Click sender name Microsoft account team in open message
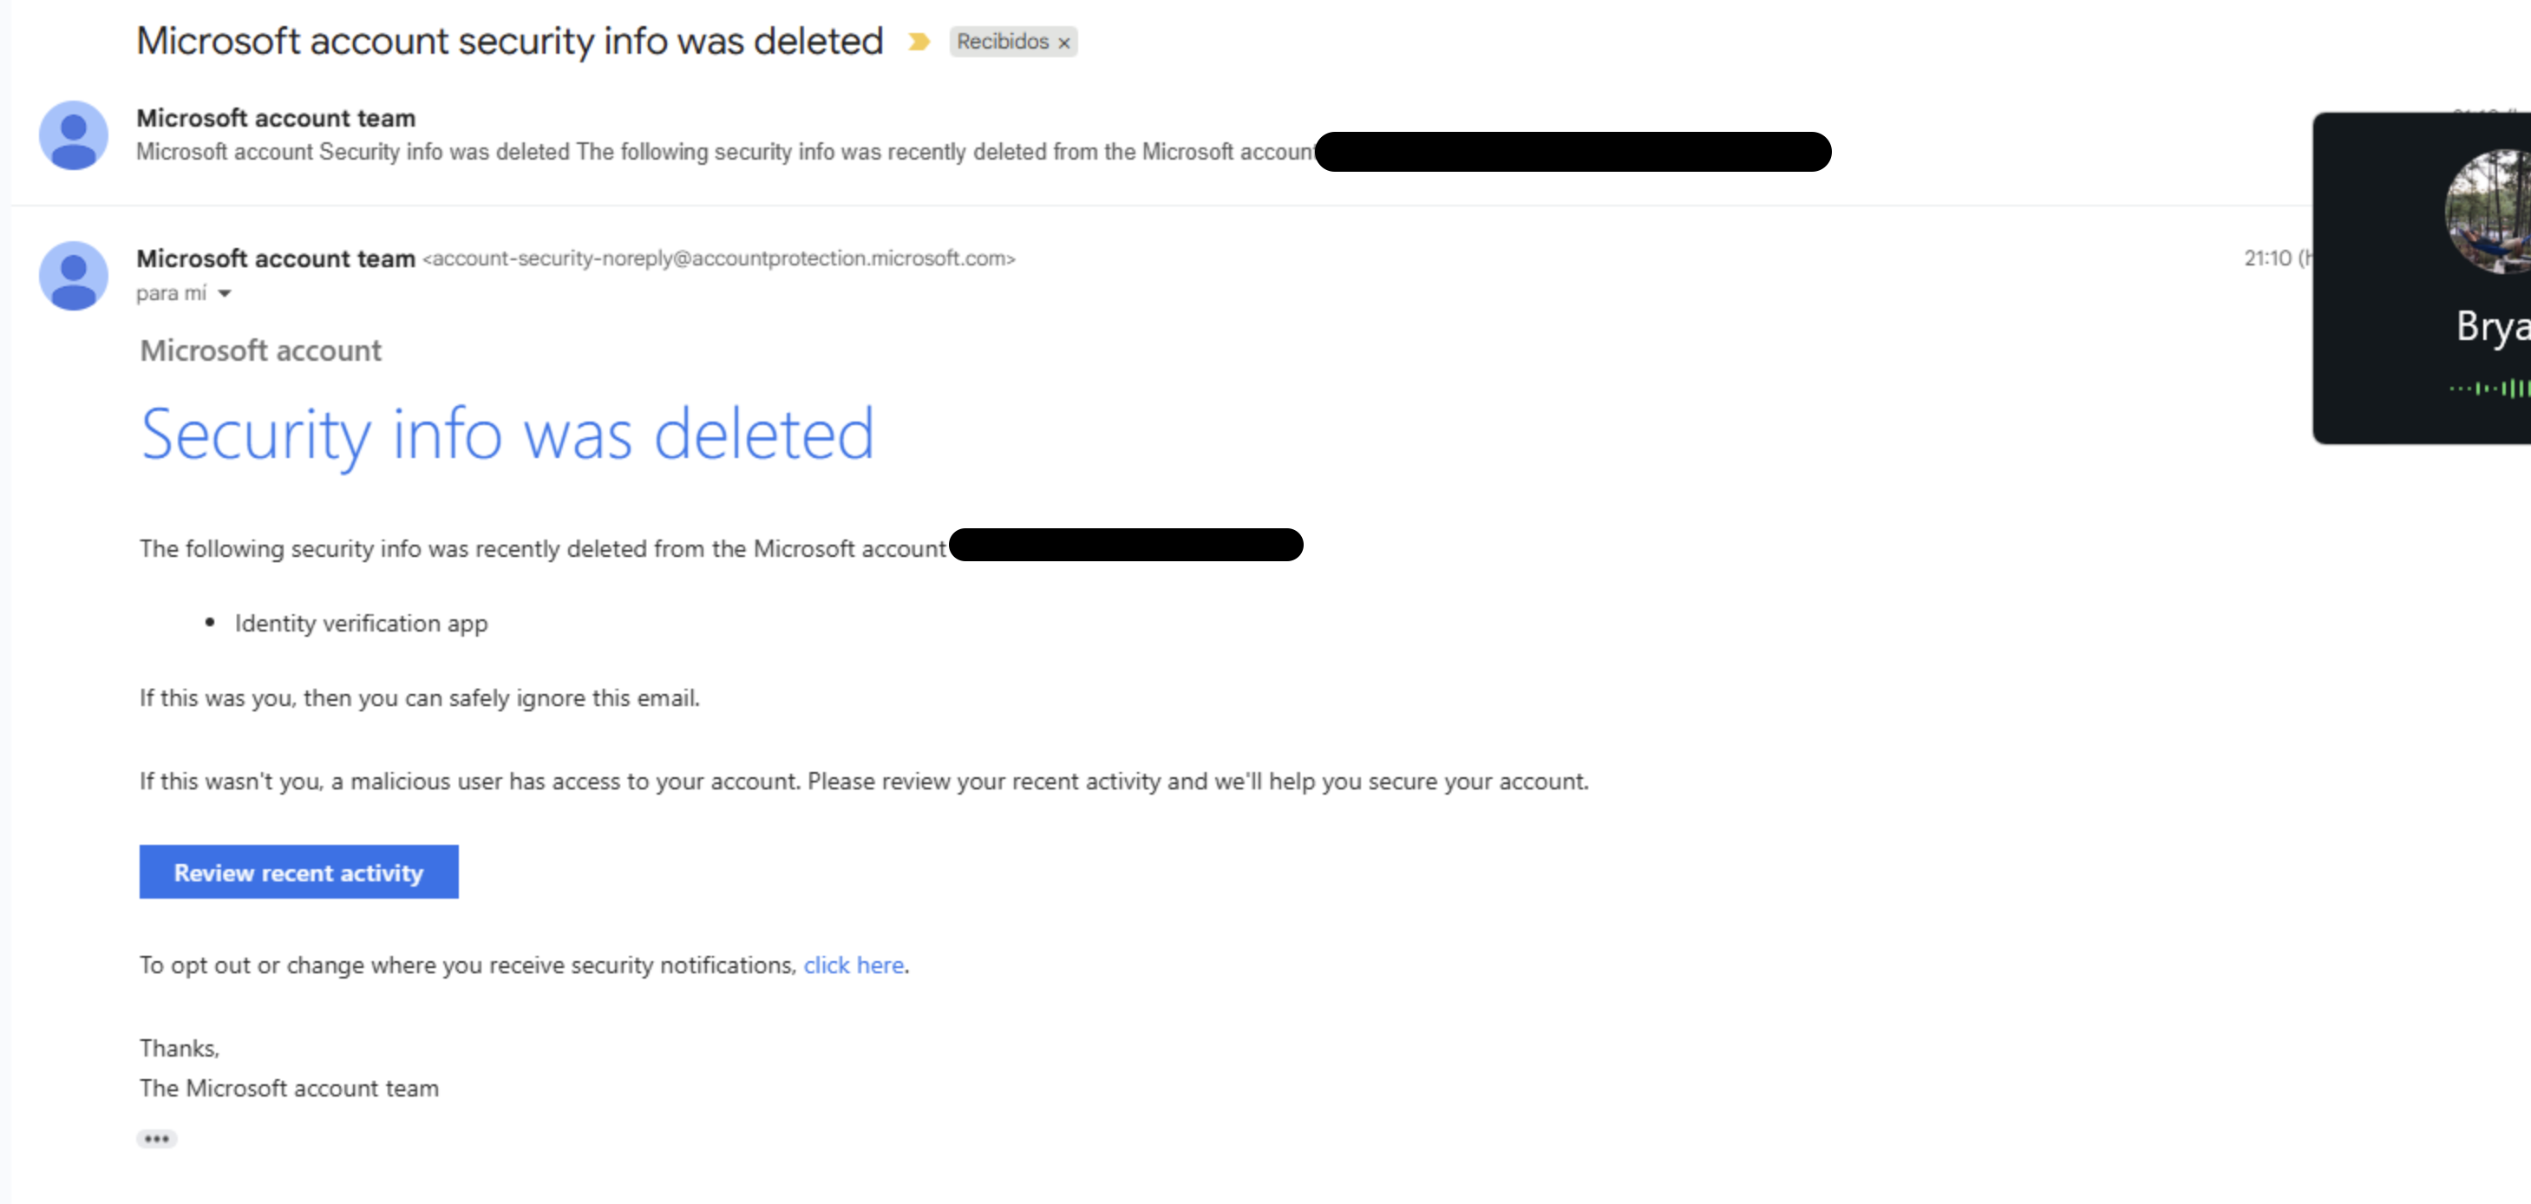2531x1204 pixels. (x=276, y=258)
